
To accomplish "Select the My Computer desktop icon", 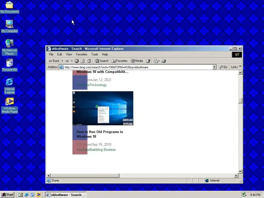I will click(10, 26).
